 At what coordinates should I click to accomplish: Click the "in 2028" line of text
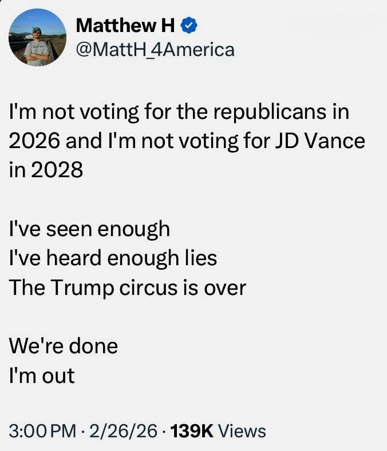point(46,170)
